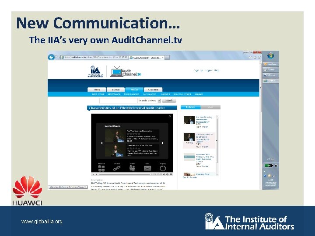Click the Related grid icon in player
315x236 pixels.
click(x=101, y=168)
